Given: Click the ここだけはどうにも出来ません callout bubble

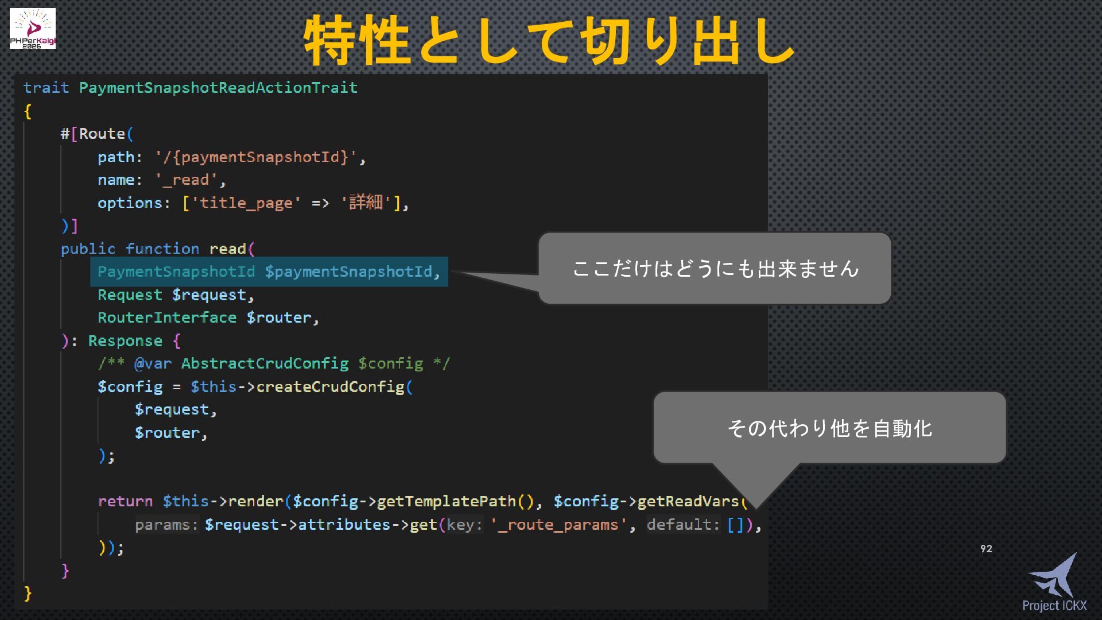Looking at the screenshot, I should [715, 269].
